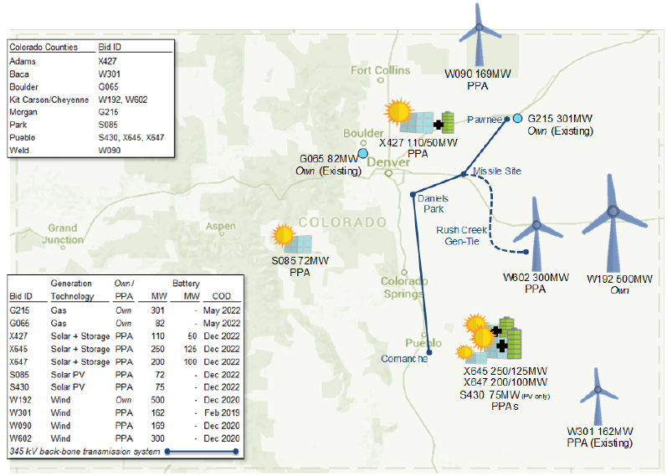667x476 pixels.
Task: Click battery value '125' for X645
Action: [x=190, y=349]
